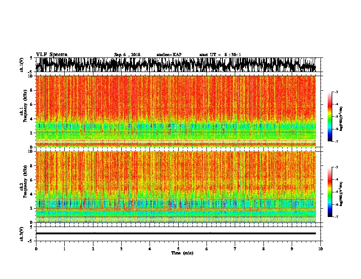
Task: Click the ch.2 PSD color bar
Action: click(x=330, y=192)
